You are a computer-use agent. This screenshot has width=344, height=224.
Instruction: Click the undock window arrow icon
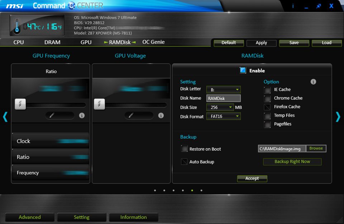pos(319,6)
